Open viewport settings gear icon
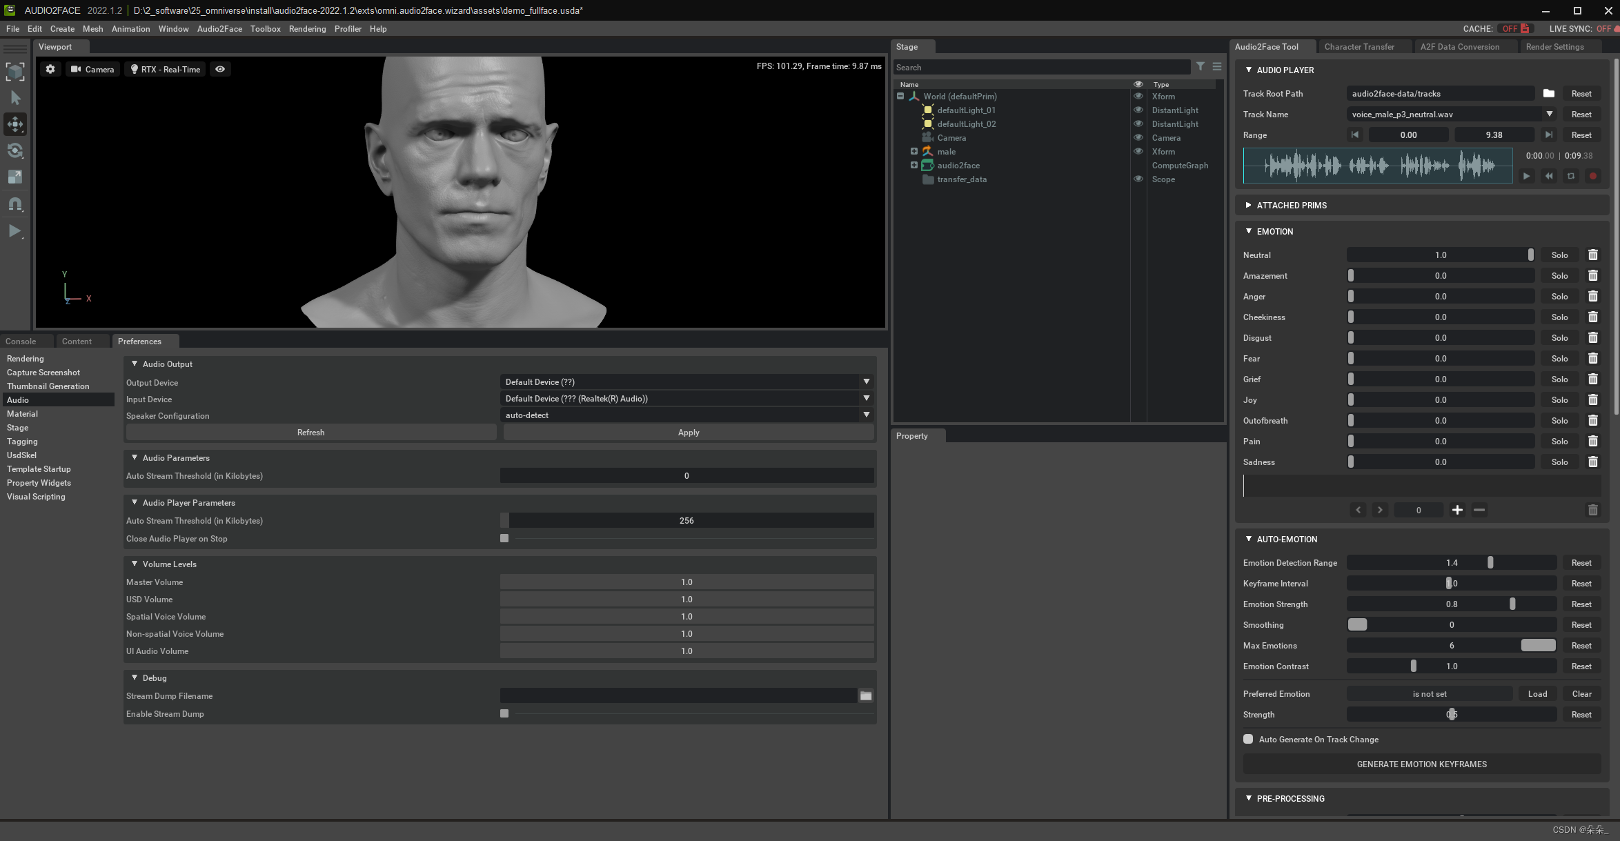Image resolution: width=1620 pixels, height=841 pixels. tap(50, 69)
